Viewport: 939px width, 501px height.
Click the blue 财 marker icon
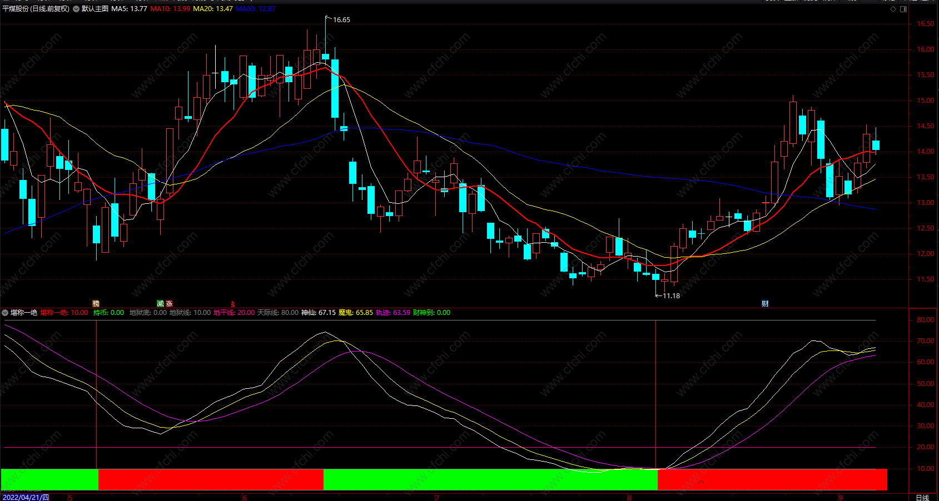pos(765,304)
